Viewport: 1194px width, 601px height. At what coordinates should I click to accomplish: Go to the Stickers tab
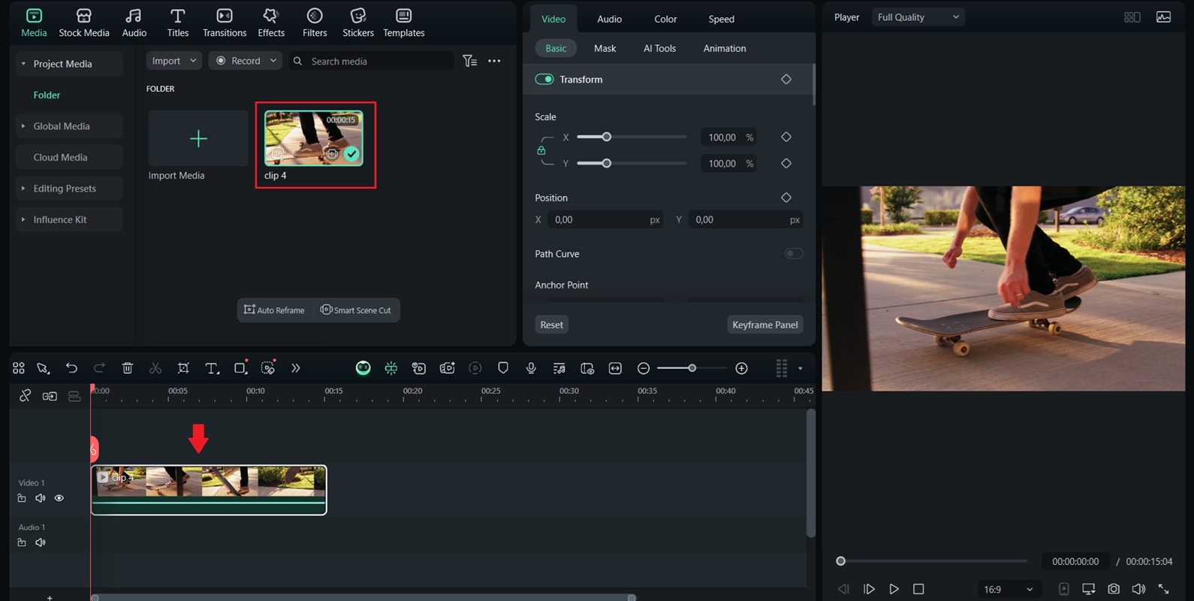(358, 23)
